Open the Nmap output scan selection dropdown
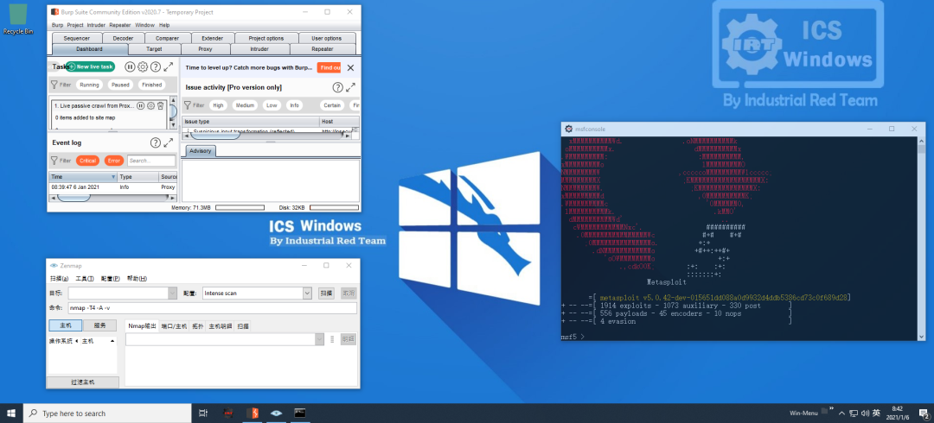934x423 pixels. [x=318, y=339]
